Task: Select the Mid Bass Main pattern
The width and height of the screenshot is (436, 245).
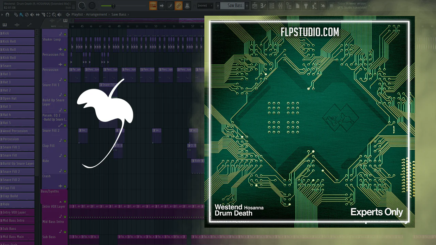Action: click(x=17, y=237)
